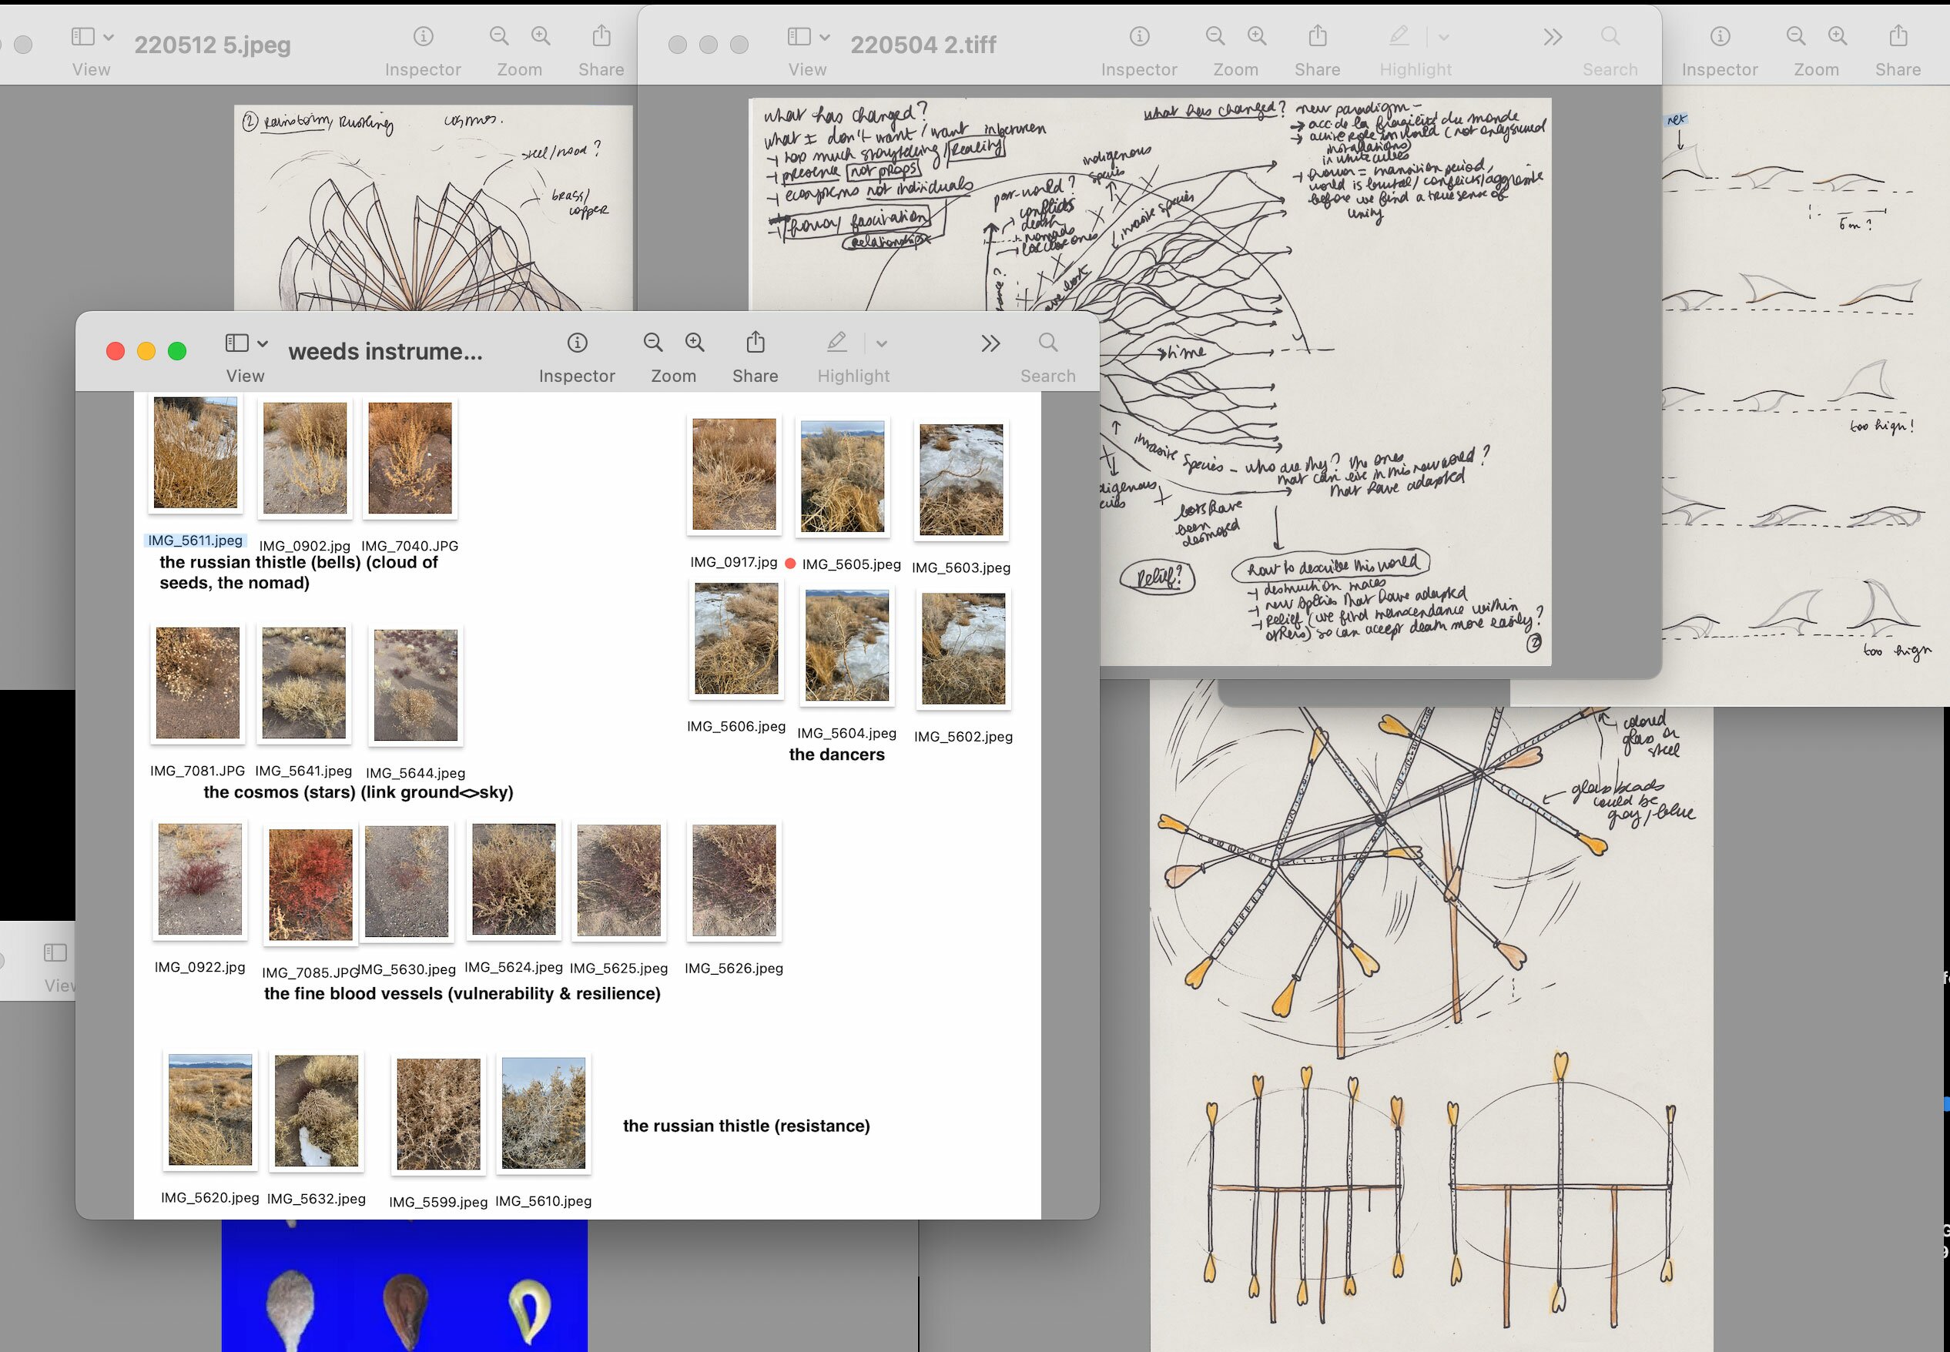Select the IMG_5611.jpeg thumbnail
The height and width of the screenshot is (1352, 1950).
point(196,453)
